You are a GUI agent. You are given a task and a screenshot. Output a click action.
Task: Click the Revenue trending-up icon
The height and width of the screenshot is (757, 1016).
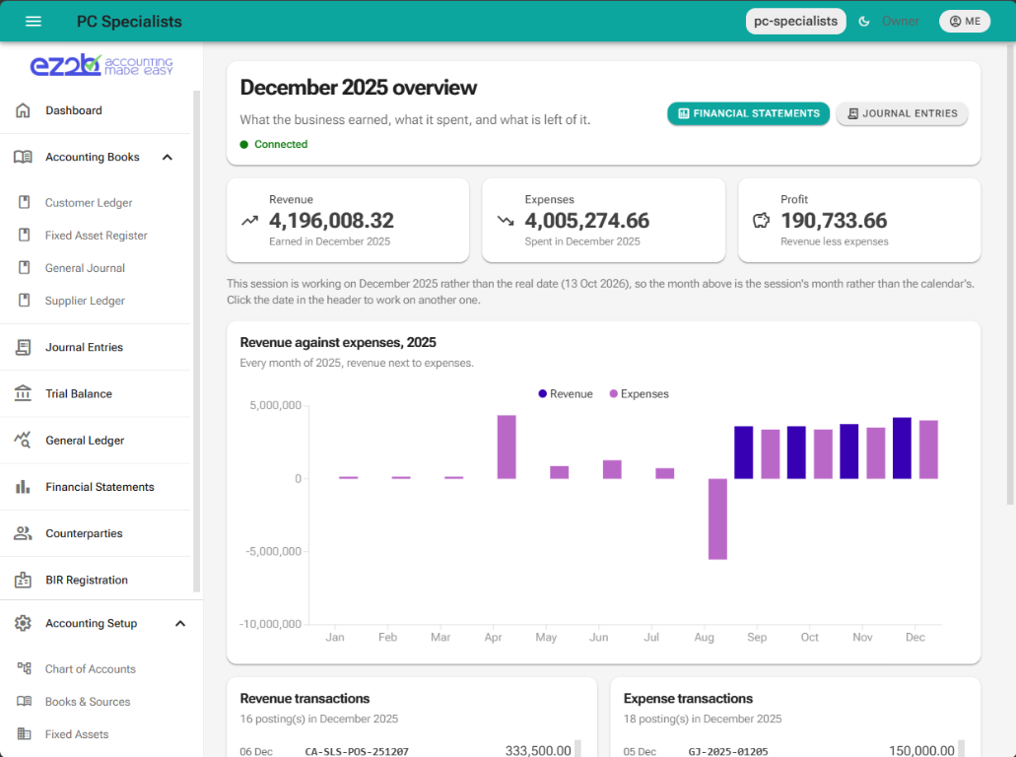(249, 221)
